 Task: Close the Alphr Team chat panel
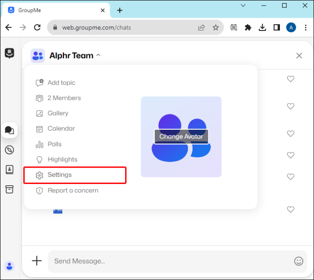click(299, 56)
